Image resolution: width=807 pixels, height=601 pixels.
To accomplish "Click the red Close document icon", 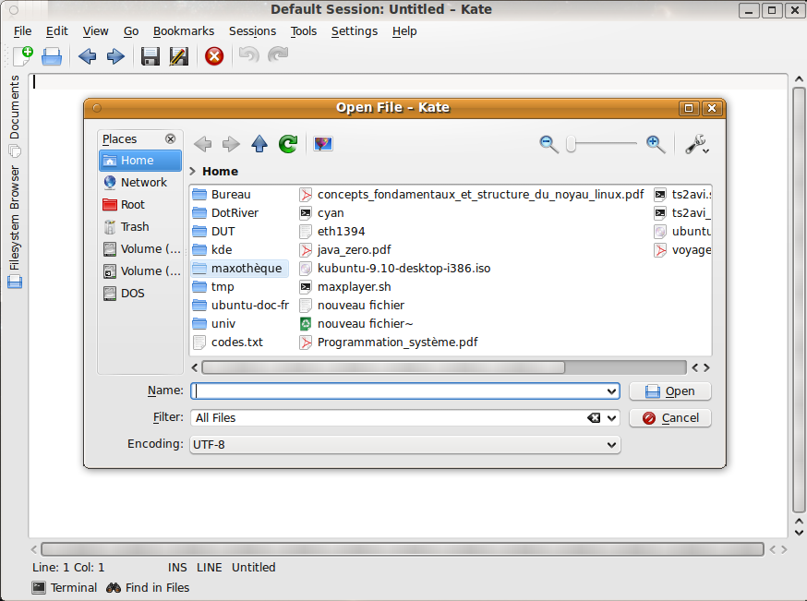I will click(214, 56).
